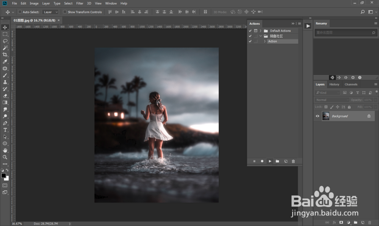
Task: Play selected action in Actions panel
Action: tap(270, 161)
